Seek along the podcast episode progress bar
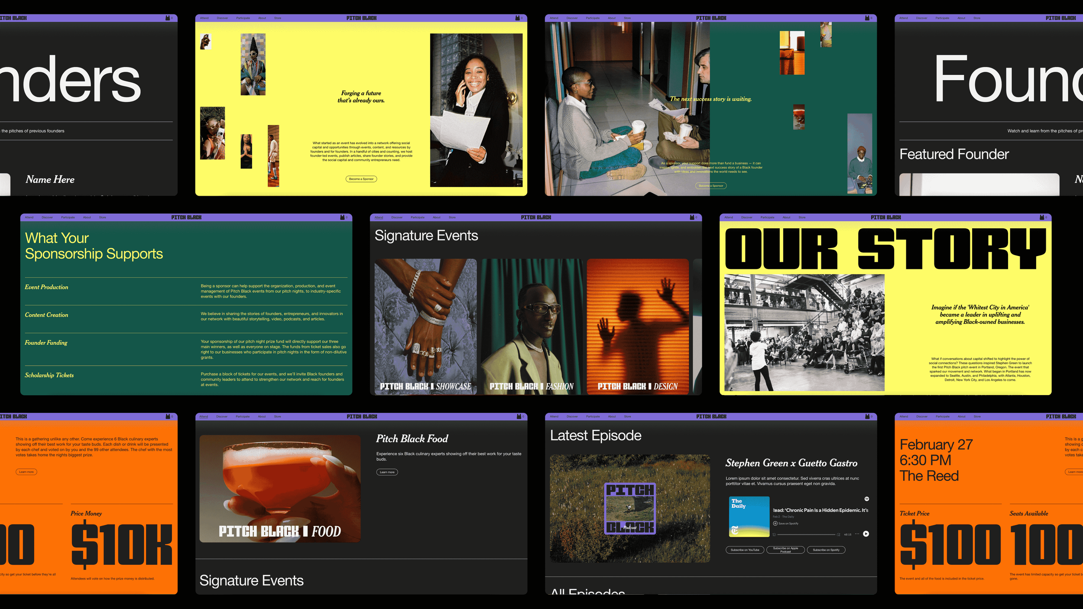 (806, 534)
